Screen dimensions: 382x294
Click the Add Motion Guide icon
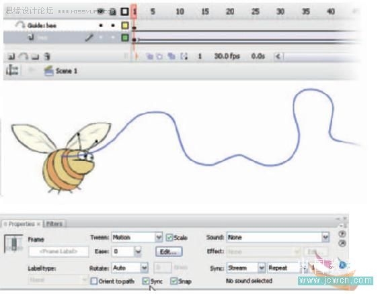pyautogui.click(x=24, y=56)
